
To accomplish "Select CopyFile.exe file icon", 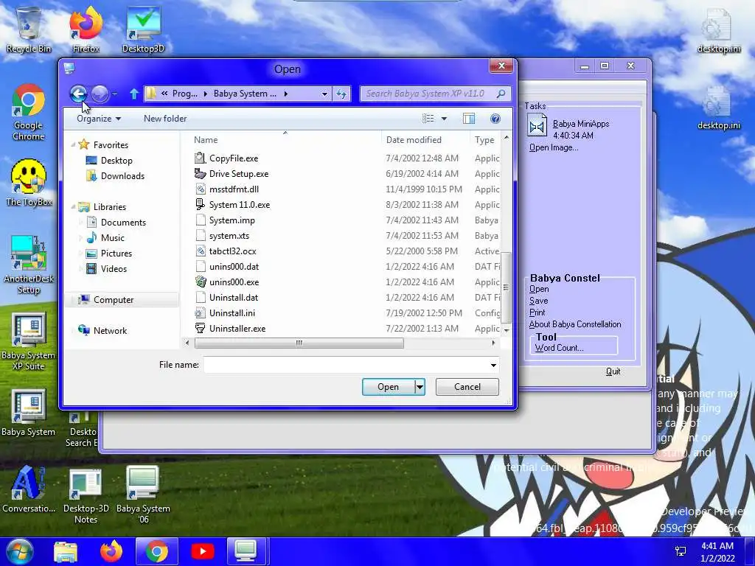I will (x=201, y=158).
